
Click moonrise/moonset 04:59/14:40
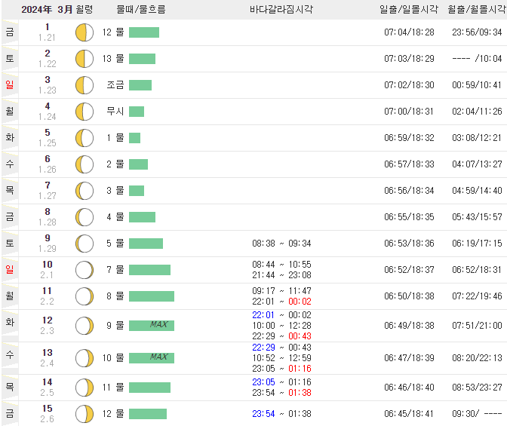click(x=477, y=191)
